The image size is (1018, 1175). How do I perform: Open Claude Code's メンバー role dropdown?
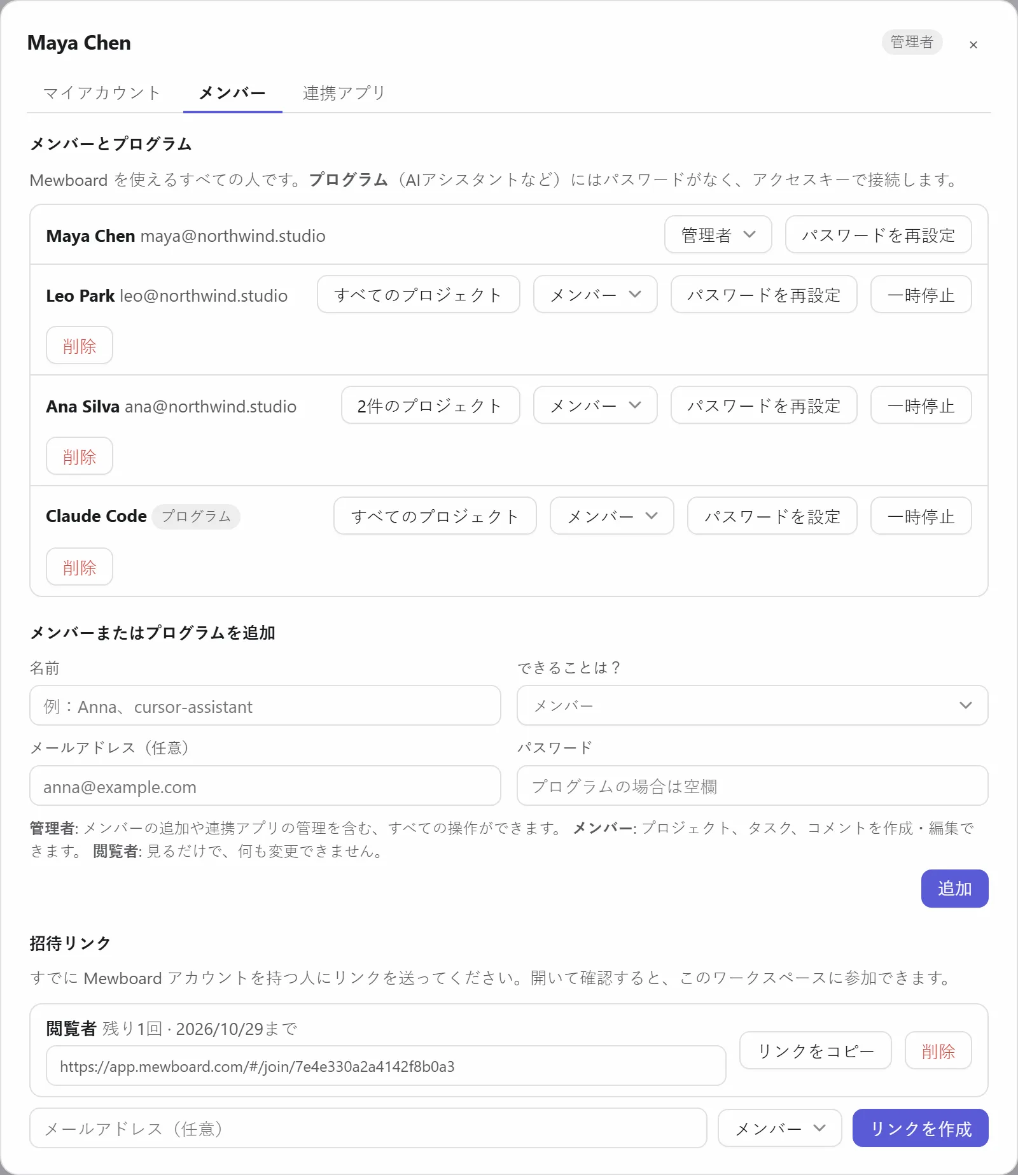coord(611,516)
